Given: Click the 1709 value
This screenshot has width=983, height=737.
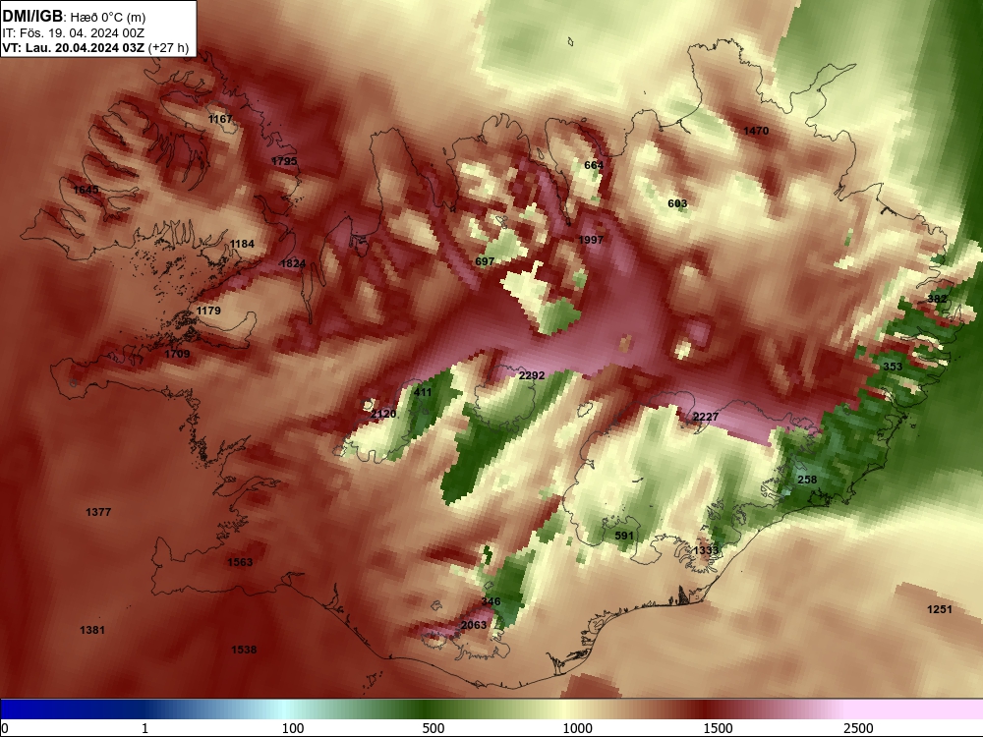Looking at the screenshot, I should 177,354.
